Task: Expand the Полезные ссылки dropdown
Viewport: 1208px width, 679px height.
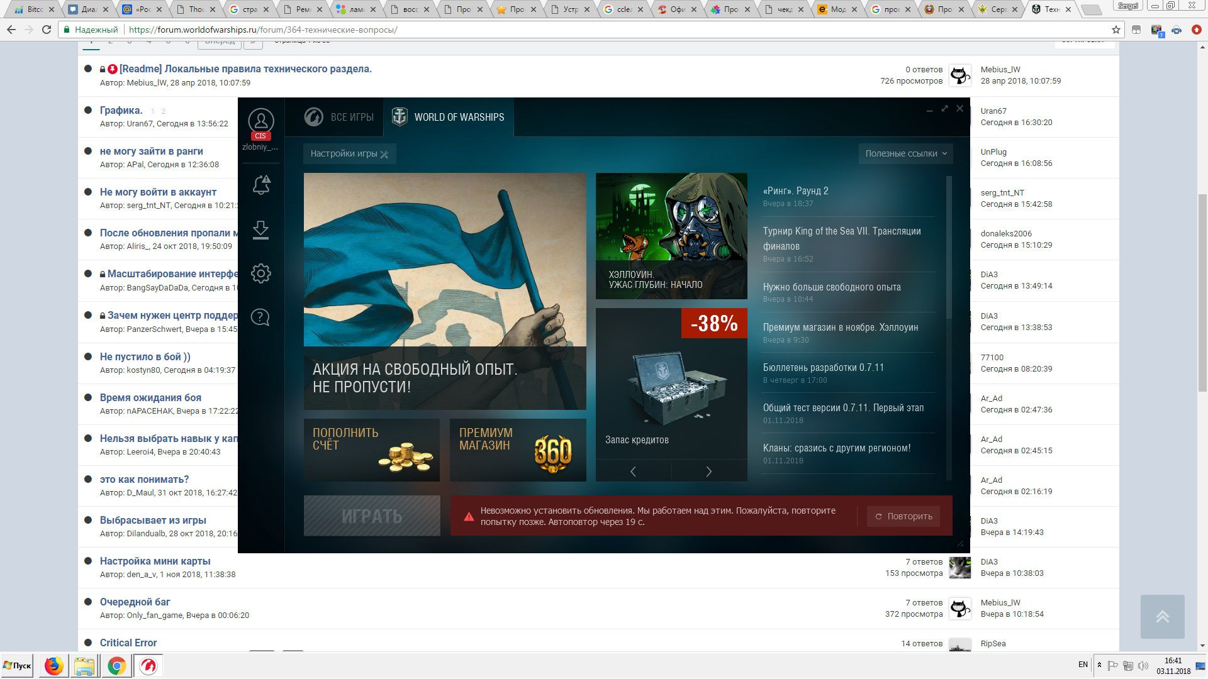Action: (905, 153)
